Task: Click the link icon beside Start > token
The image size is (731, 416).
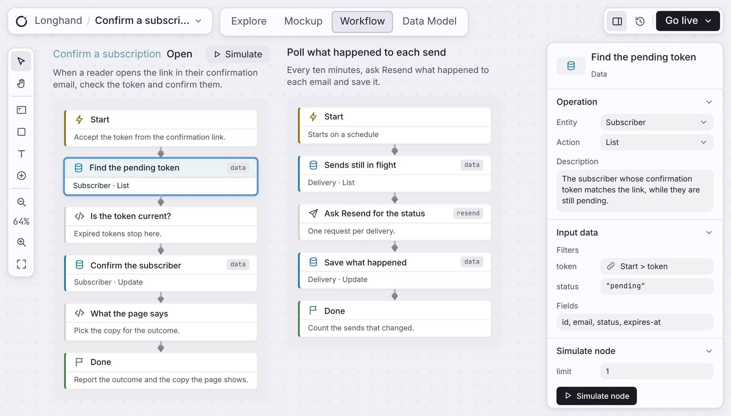Action: [610, 266]
